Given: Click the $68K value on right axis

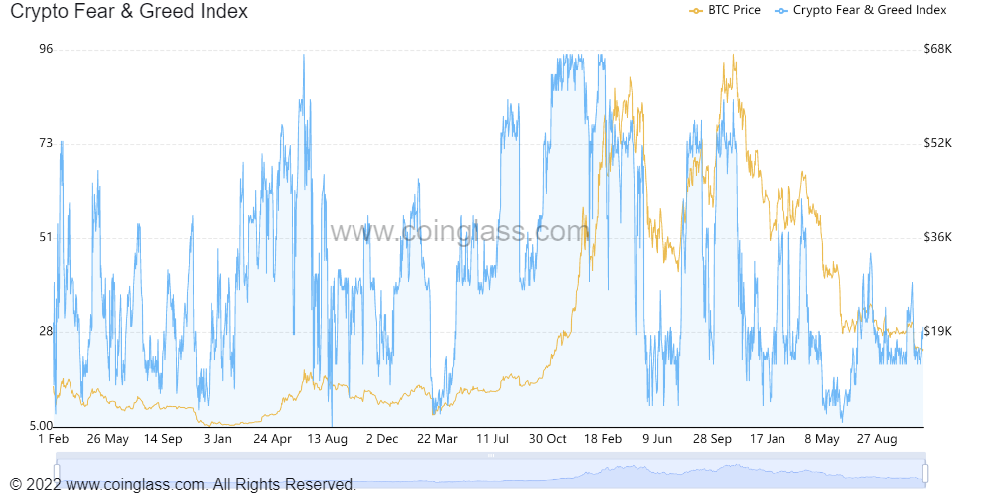Looking at the screenshot, I should (938, 49).
